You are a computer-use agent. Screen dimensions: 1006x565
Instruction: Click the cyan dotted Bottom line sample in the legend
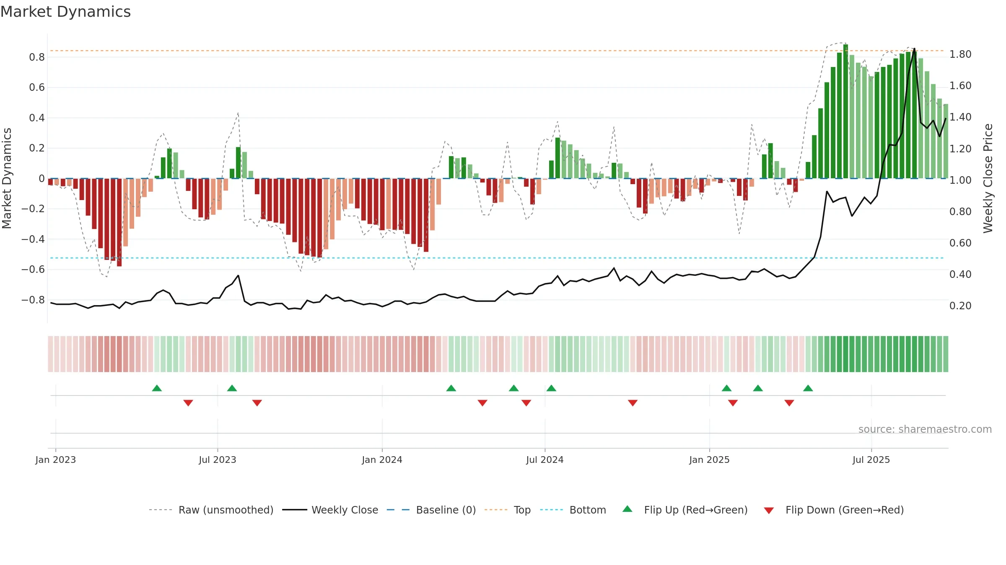click(x=552, y=510)
